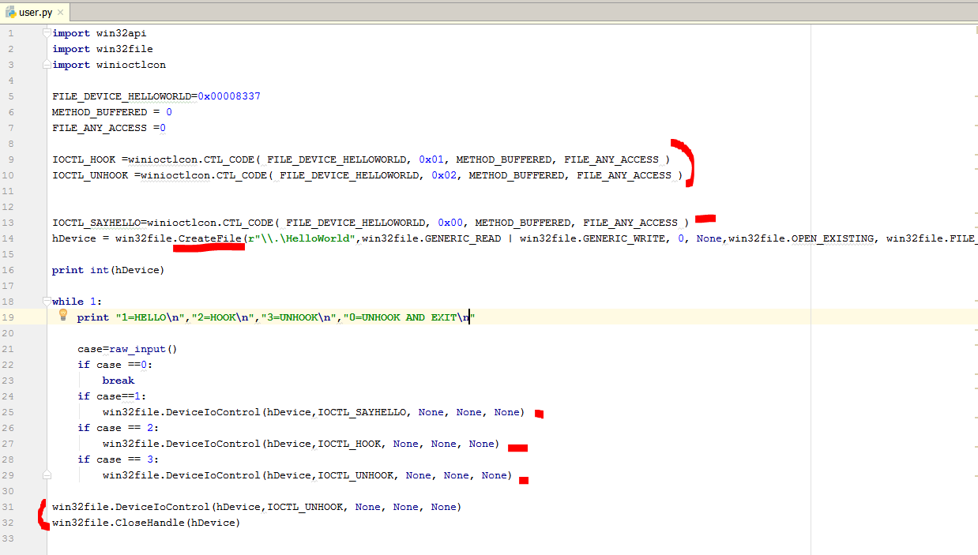Click the hex value 0x00008337
Screen dimensions: 978x555
point(229,96)
